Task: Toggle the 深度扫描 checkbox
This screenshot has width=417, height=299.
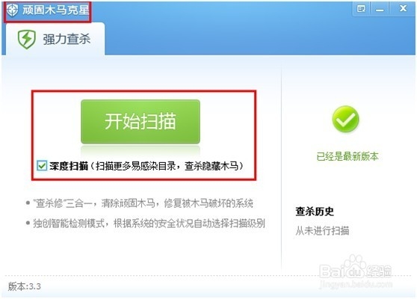Action: click(42, 165)
